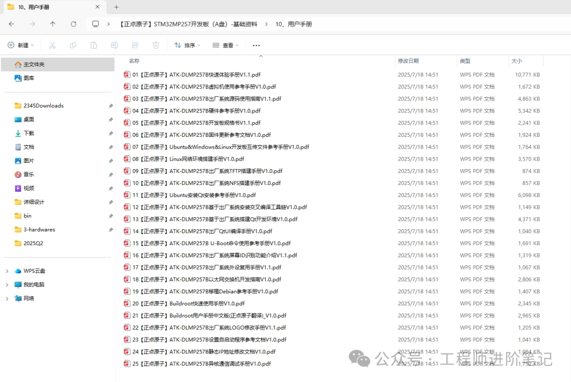
Task: Expand the 我的电脑 tree node
Action: (x=7, y=285)
